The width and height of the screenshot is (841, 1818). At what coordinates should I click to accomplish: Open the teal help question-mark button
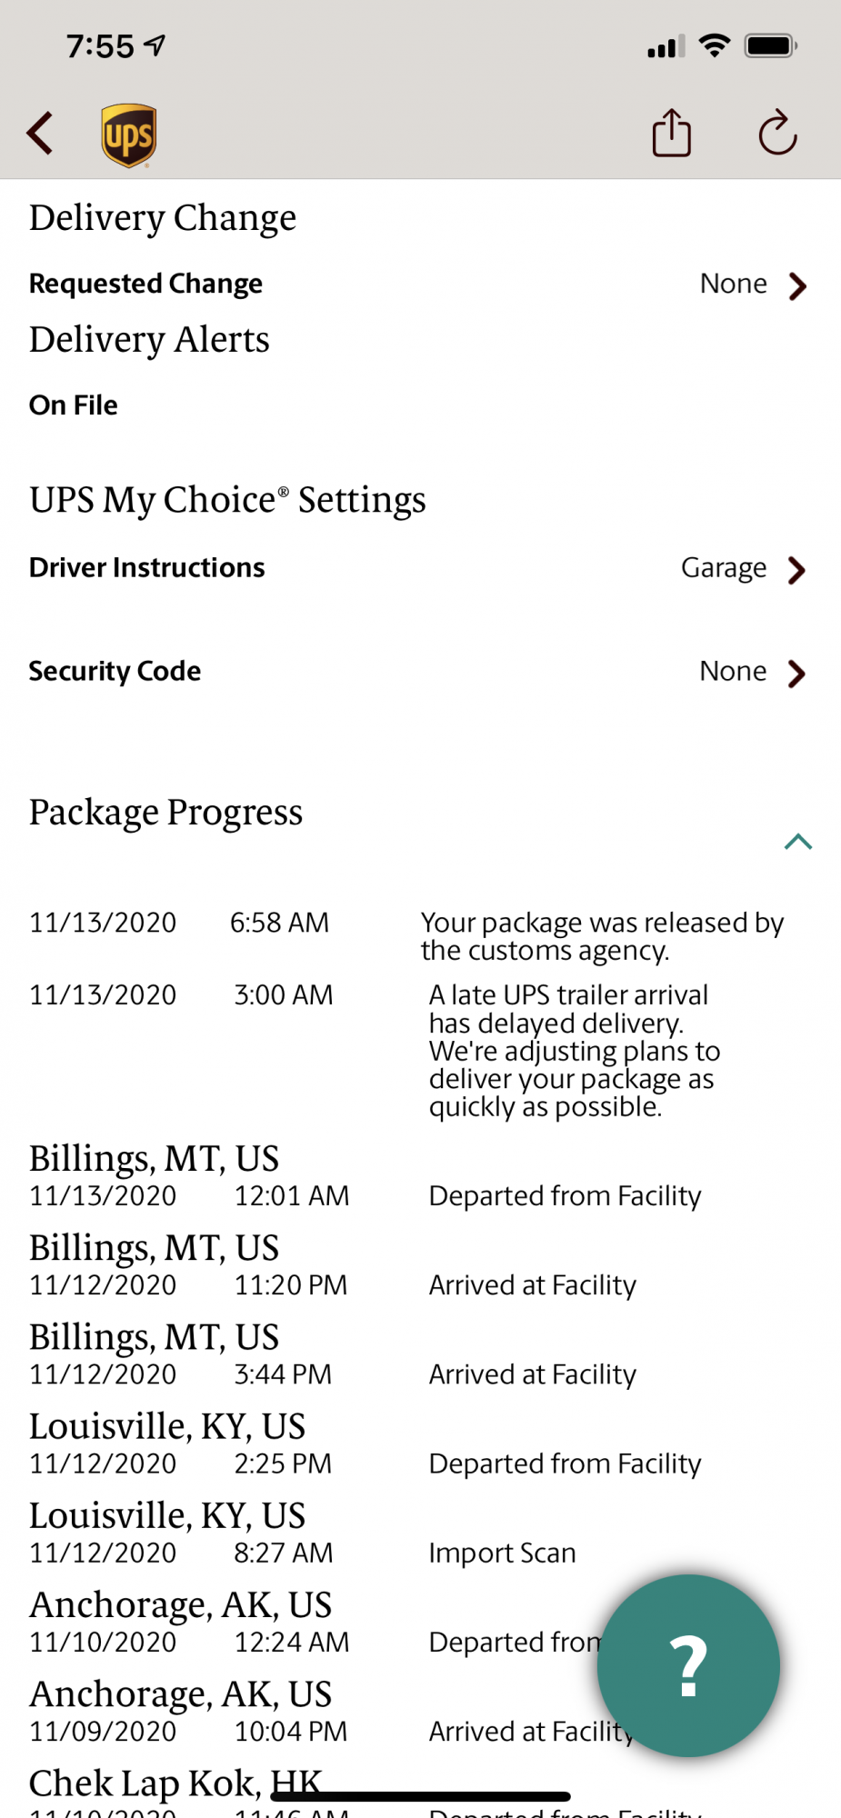[688, 1665]
